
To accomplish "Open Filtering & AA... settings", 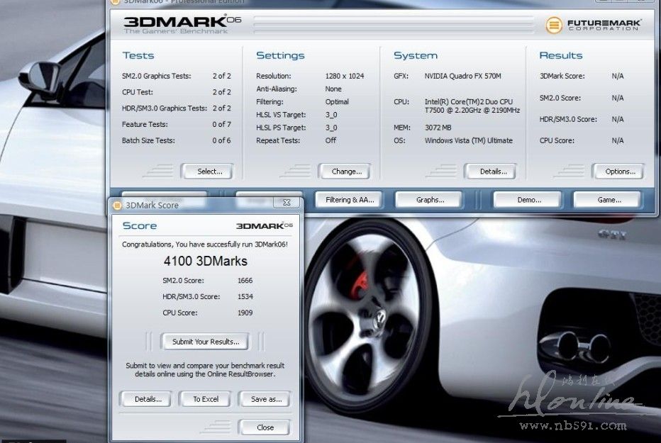I will click(350, 200).
